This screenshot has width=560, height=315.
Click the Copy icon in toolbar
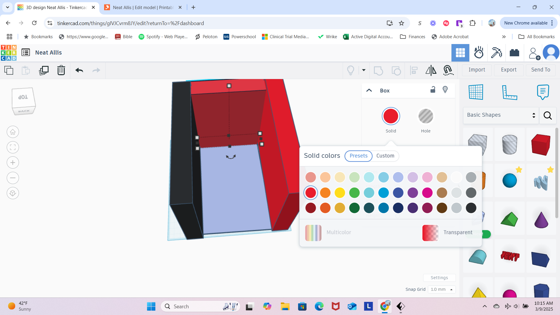tap(9, 70)
